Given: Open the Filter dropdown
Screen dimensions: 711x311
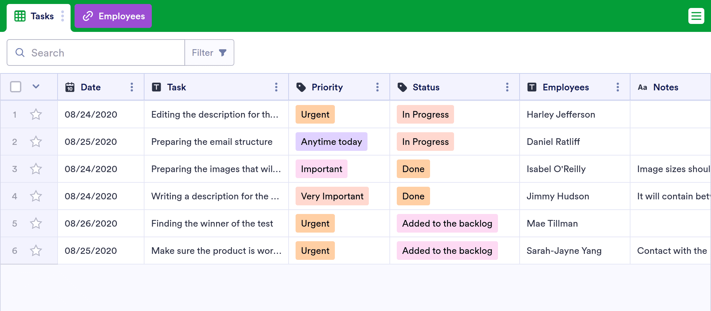Looking at the screenshot, I should click(209, 52).
